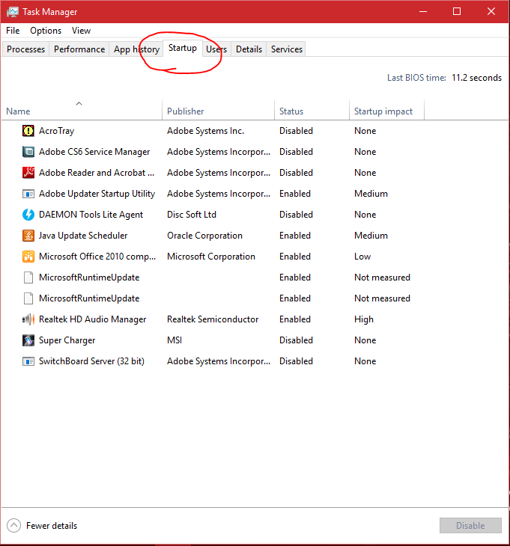Select the Java Update Scheduler entry
Image resolution: width=510 pixels, height=546 pixels.
click(83, 236)
